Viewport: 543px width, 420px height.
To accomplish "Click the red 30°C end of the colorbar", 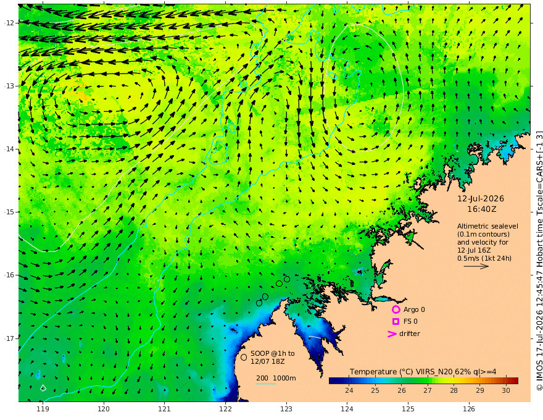I will 513,381.
